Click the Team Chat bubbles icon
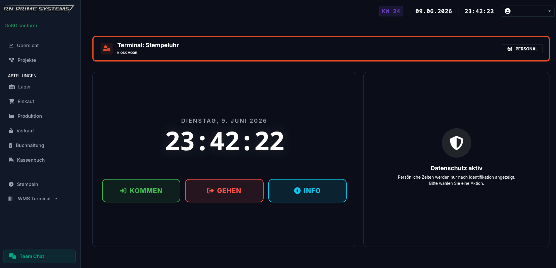The height and width of the screenshot is (268, 556). coord(12,256)
